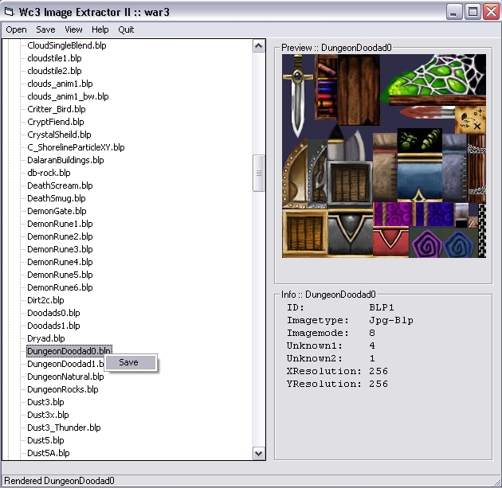Select Dryad.blp
The width and height of the screenshot is (502, 488).
tap(46, 338)
